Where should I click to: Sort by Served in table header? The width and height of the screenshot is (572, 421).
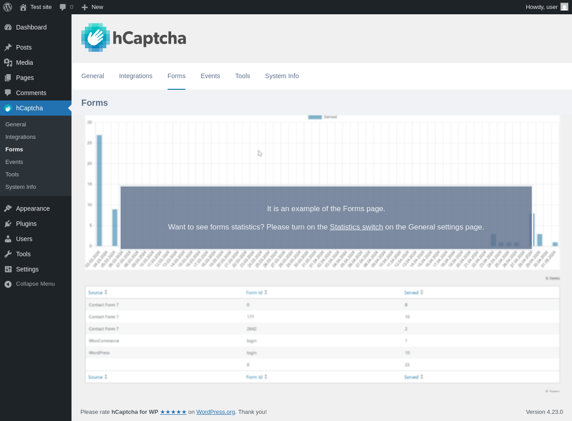[x=413, y=292]
